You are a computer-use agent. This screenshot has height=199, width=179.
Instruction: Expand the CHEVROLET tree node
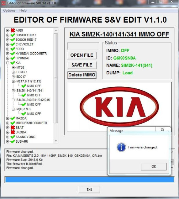(8, 44)
